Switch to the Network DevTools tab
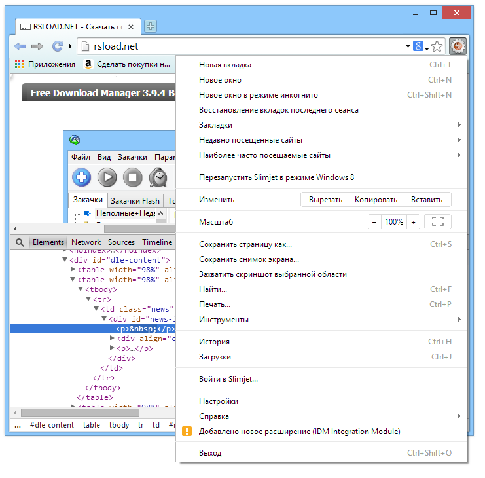The height and width of the screenshot is (478, 485). click(x=86, y=242)
